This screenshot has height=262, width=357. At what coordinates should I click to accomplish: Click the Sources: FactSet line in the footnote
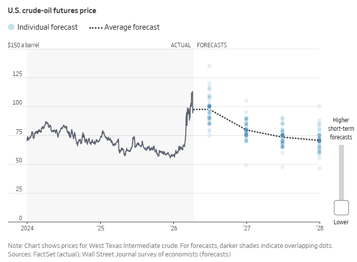click(119, 254)
